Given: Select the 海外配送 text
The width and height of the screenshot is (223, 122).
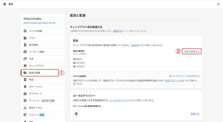Looking at the screenshot, I should click(81, 66).
